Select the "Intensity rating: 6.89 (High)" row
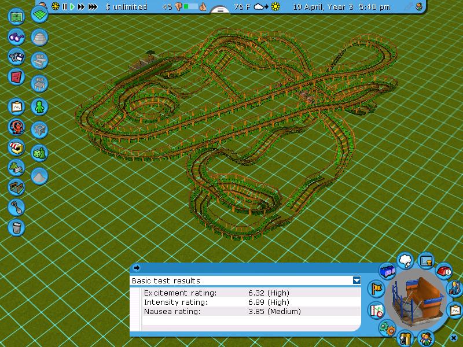Screen dimensions: 463x347 point(252,302)
